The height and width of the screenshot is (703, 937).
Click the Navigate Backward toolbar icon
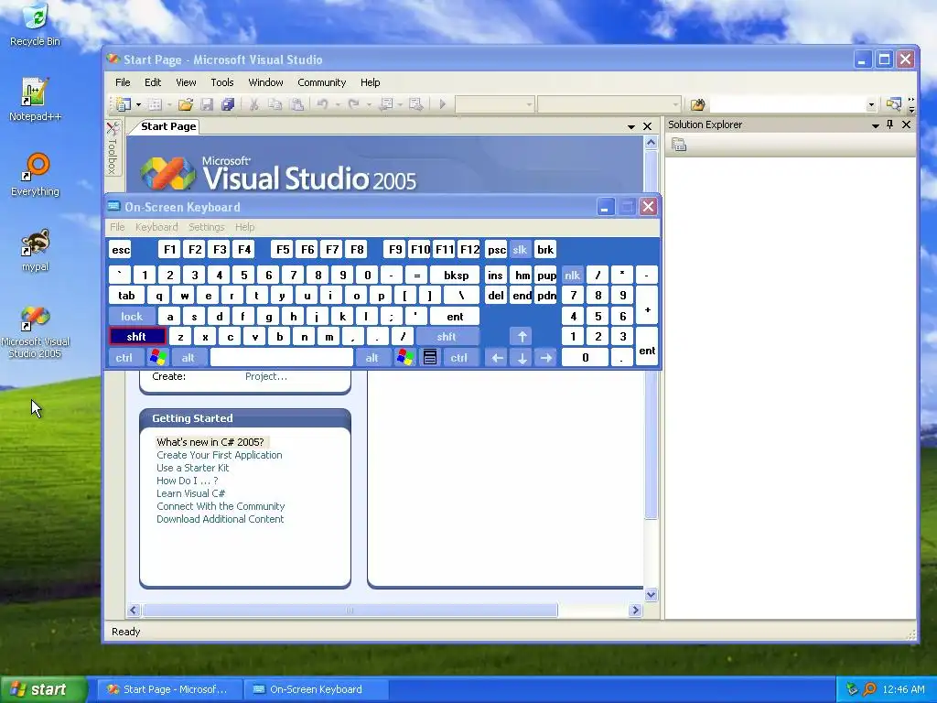pos(386,104)
